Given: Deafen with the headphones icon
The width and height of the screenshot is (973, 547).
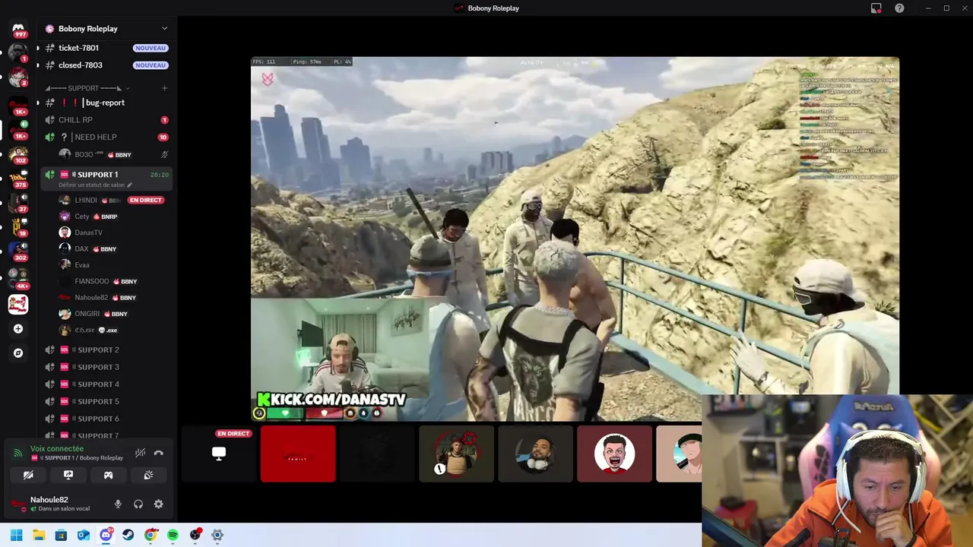Looking at the screenshot, I should click(138, 504).
